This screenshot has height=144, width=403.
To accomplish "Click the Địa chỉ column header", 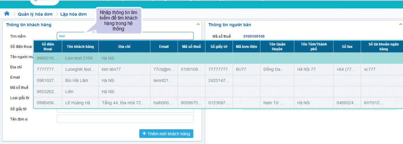I will point(124,46).
